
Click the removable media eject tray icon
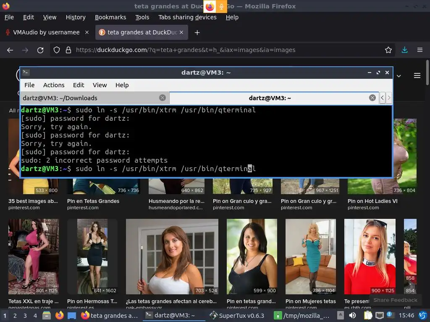pos(340,315)
